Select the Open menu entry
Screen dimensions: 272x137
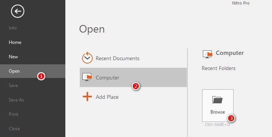tap(33, 71)
